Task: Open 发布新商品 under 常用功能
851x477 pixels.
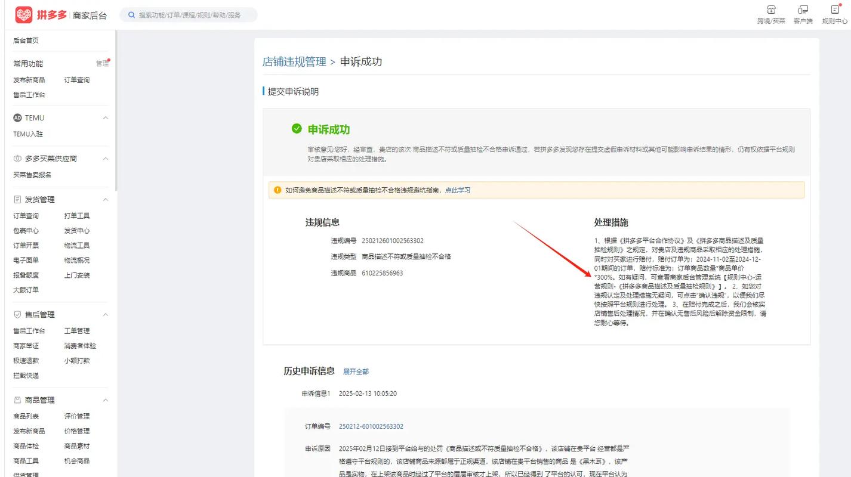Action: coord(29,80)
